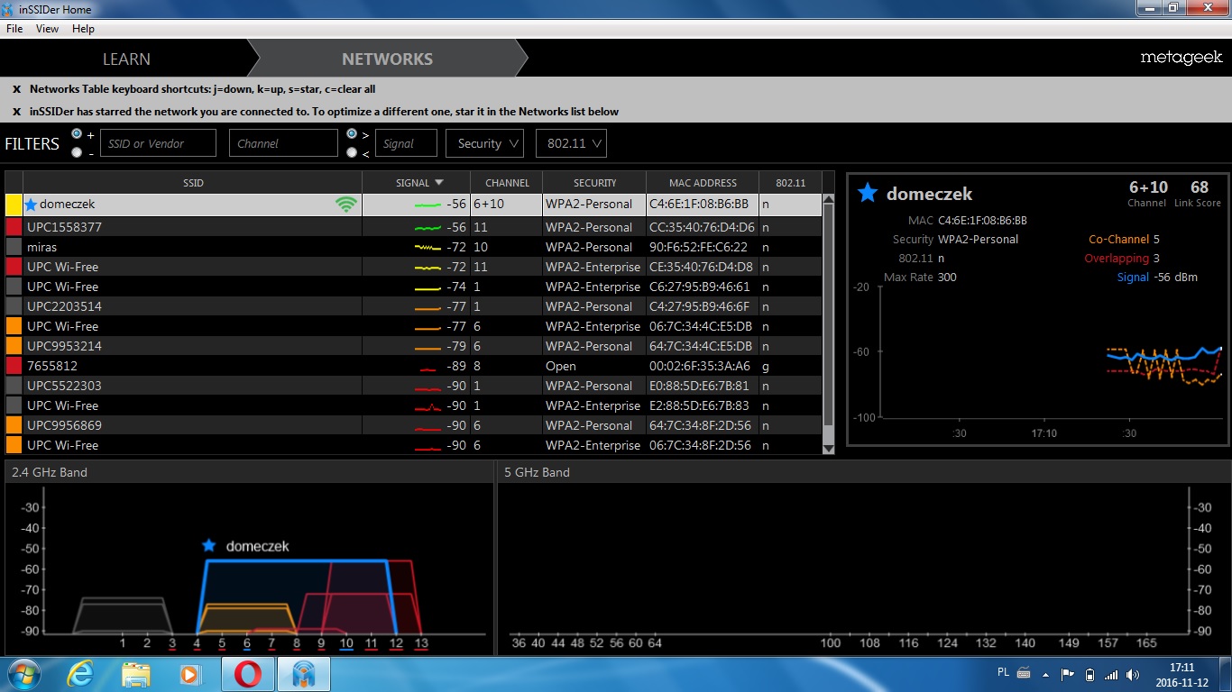Open Opera browser from the taskbar
This screenshot has width=1232, height=692.
click(x=248, y=674)
